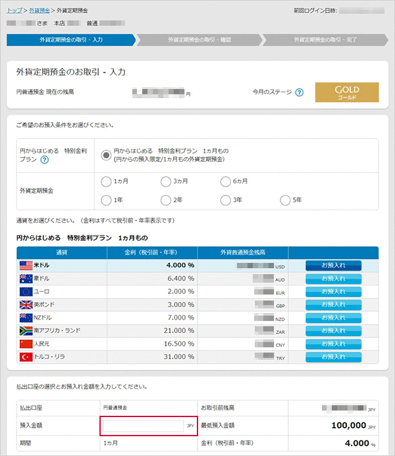
Task: Click the Australian flag icon for 豪ドル
Action: [26, 279]
